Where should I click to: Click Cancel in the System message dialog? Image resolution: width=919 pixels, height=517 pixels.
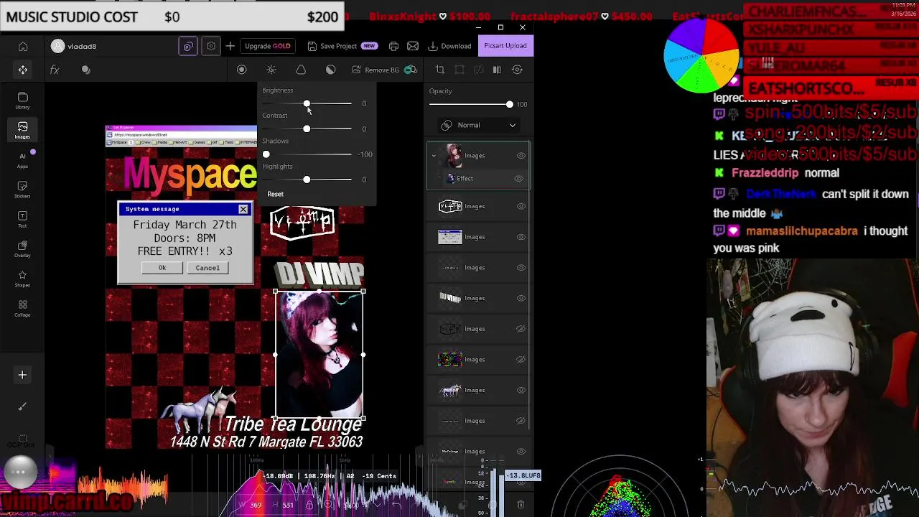click(x=207, y=268)
